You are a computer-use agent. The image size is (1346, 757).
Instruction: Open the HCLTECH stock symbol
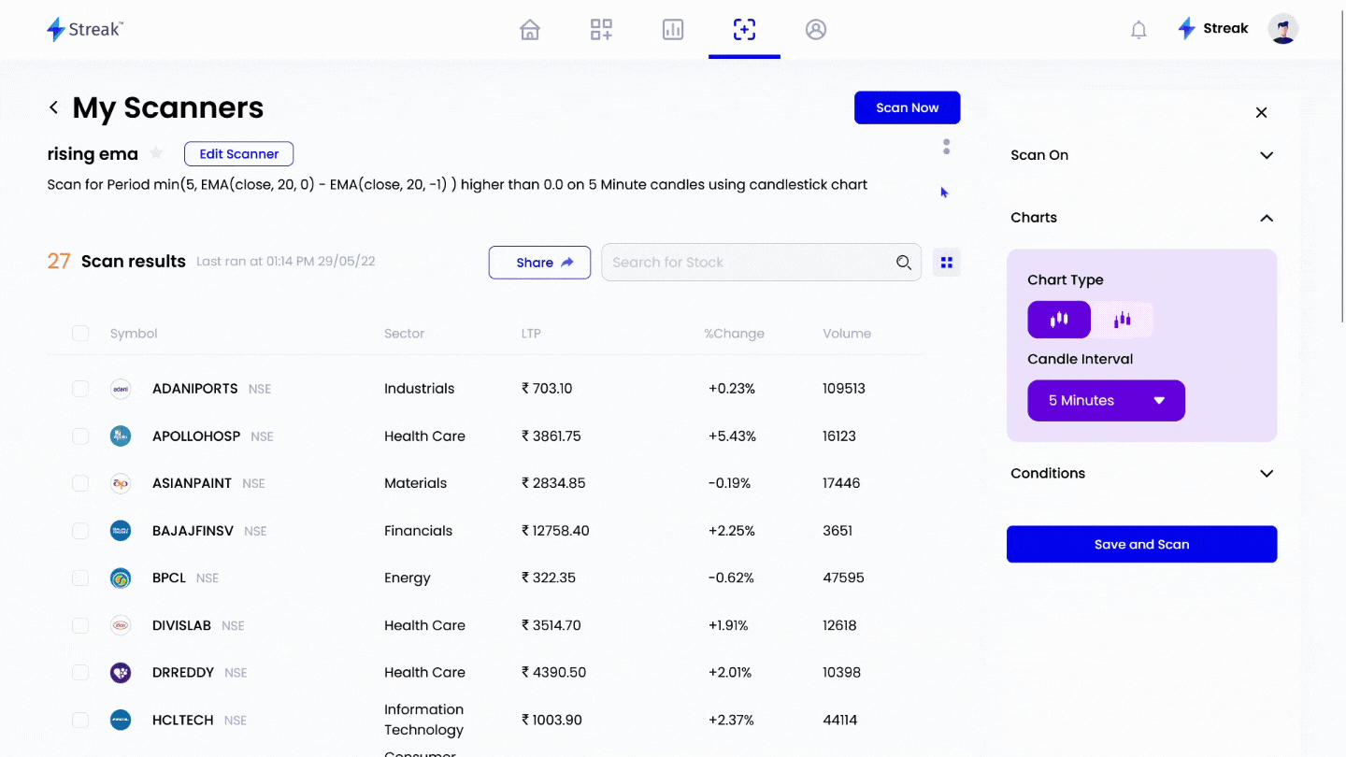tap(182, 721)
